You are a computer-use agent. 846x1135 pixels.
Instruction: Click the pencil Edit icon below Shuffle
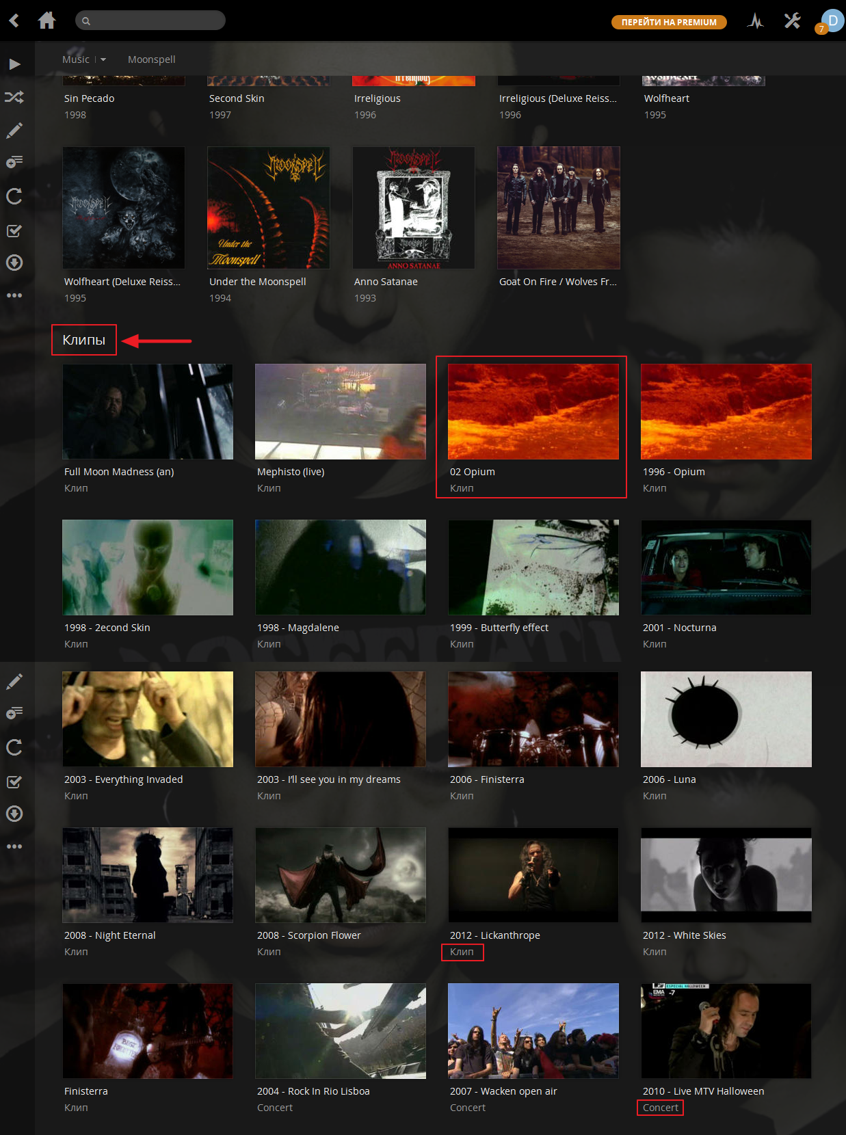point(14,130)
